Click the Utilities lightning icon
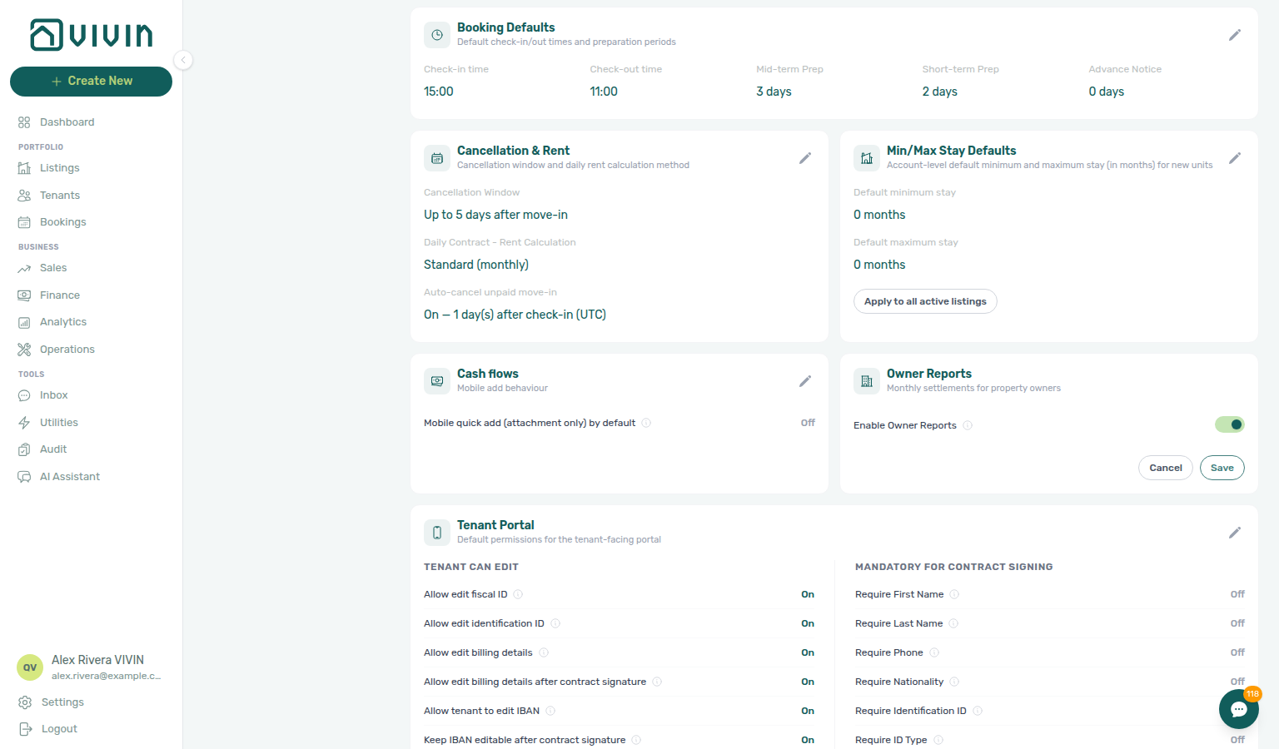 24,423
